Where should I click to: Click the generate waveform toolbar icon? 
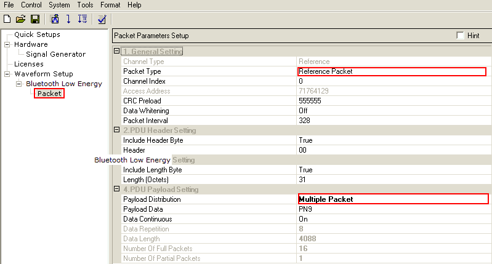pos(55,19)
